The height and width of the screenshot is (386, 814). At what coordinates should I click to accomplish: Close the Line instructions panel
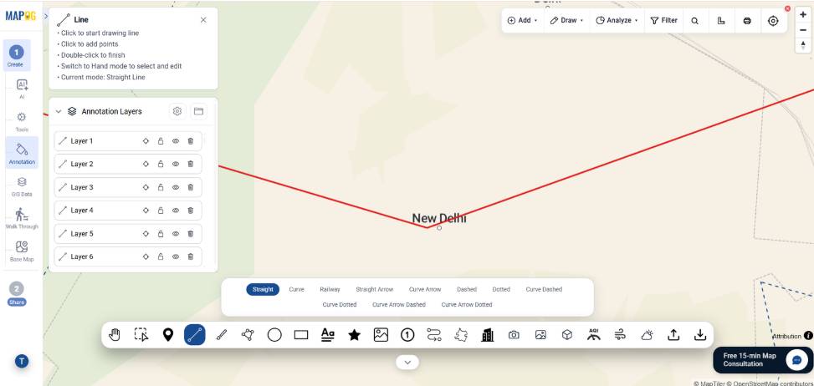(203, 20)
